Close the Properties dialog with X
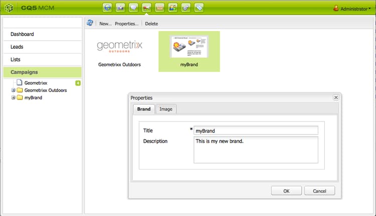The width and height of the screenshot is (376, 216). click(336, 97)
